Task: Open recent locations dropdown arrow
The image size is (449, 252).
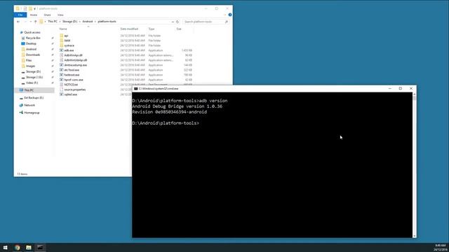Action: tap(31, 22)
